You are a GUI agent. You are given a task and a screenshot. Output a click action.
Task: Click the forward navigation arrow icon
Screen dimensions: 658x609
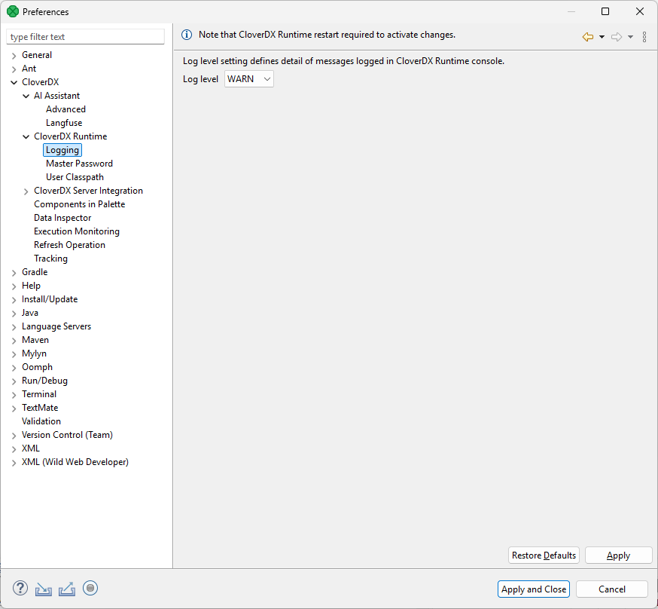[617, 37]
